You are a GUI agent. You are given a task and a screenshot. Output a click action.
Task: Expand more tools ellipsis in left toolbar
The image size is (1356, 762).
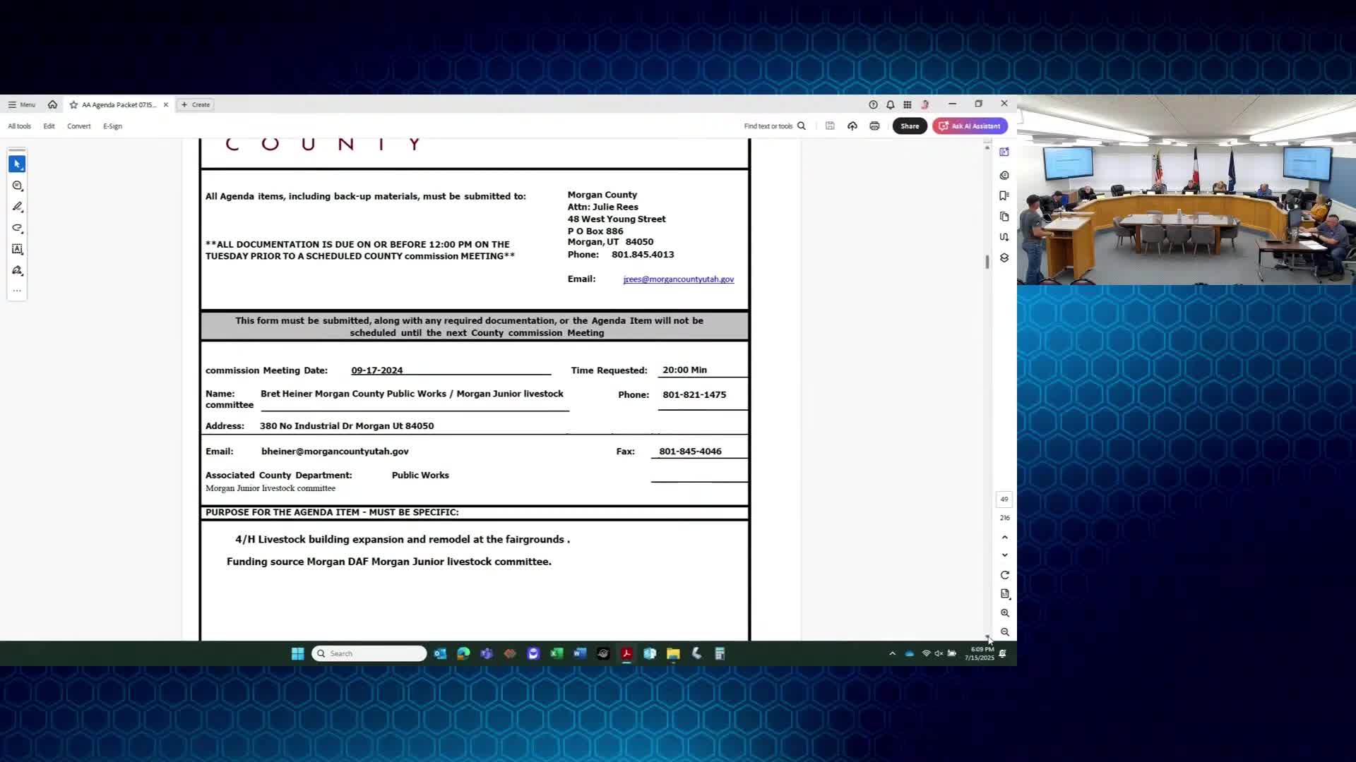coord(17,291)
